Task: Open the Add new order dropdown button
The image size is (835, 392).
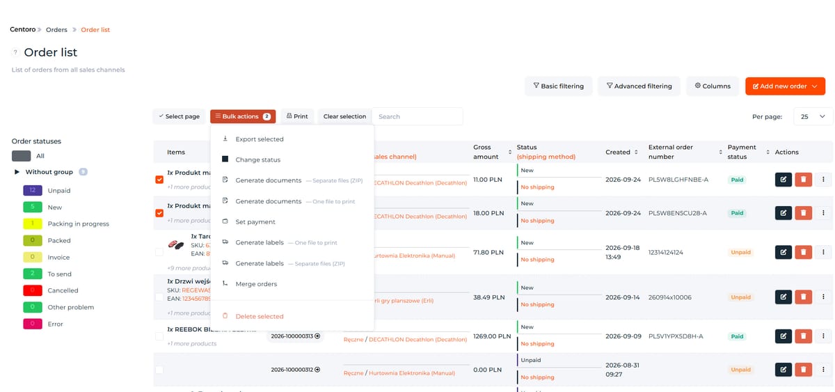Action: [x=785, y=86]
